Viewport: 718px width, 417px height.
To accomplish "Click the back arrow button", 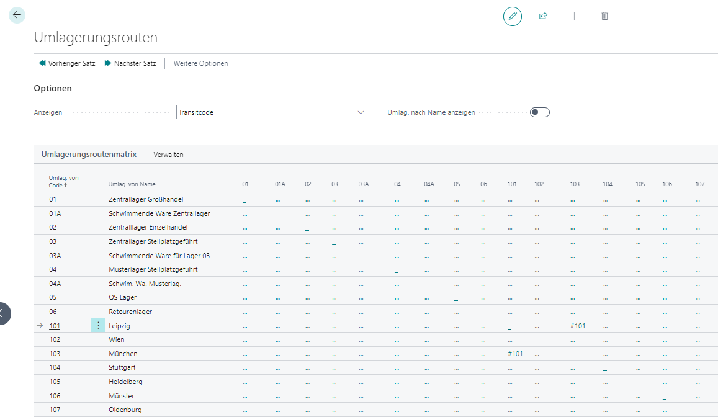I will tap(17, 15).
